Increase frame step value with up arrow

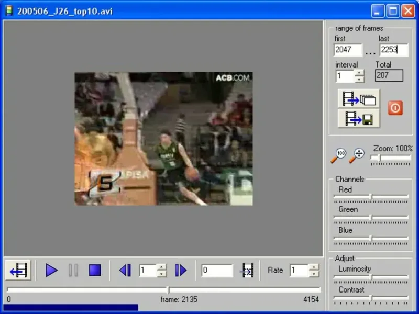click(161, 267)
